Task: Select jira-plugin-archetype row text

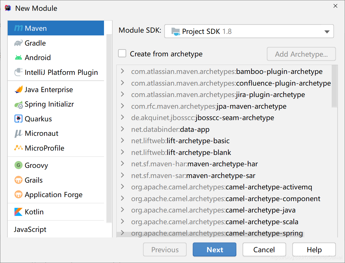Action: [218, 95]
